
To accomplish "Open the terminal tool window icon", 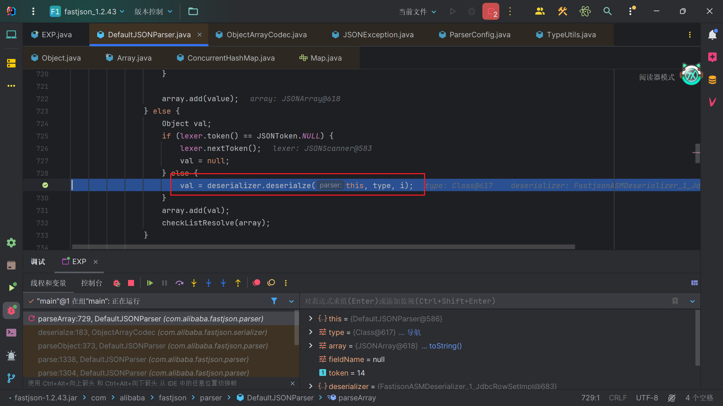I will click(11, 333).
